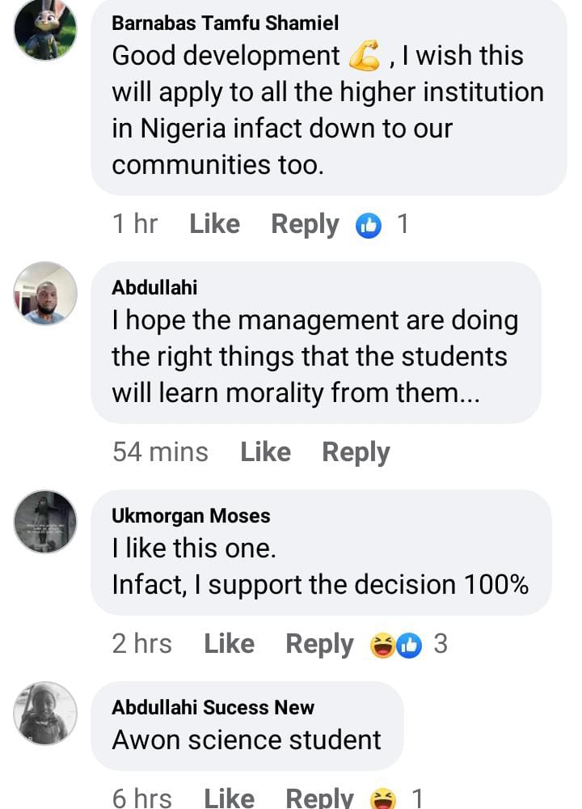Like Ukmorgan Moses's comment
This screenshot has width=582, height=809.
click(229, 644)
